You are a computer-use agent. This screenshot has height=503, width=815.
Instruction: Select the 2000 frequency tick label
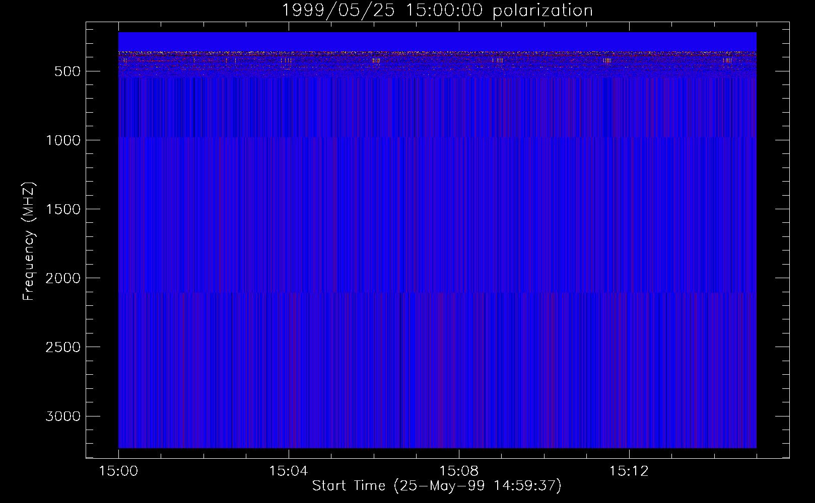coord(63,278)
